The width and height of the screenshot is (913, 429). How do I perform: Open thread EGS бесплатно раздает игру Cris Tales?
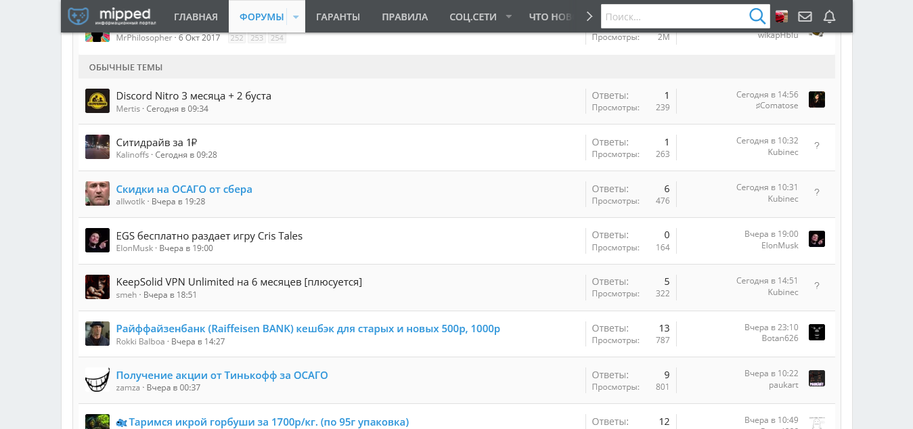pyautogui.click(x=209, y=235)
